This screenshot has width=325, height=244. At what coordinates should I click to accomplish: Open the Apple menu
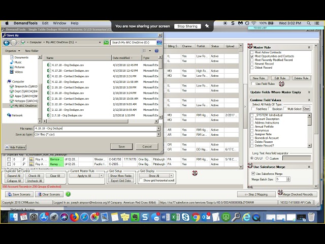[7, 23]
